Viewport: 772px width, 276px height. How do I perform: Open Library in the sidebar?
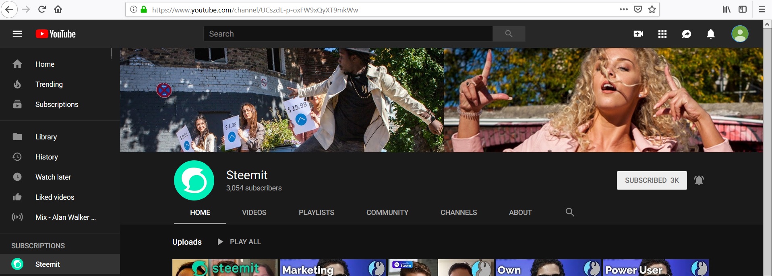coord(60,137)
